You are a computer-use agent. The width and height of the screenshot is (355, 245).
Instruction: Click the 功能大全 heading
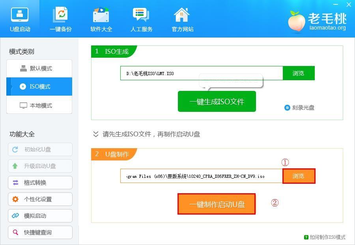click(22, 134)
